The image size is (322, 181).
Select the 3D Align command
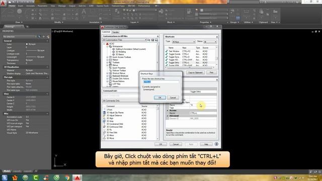click(110, 119)
